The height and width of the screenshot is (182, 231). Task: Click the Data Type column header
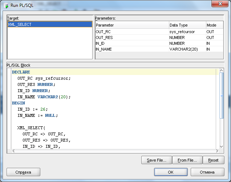187,25
